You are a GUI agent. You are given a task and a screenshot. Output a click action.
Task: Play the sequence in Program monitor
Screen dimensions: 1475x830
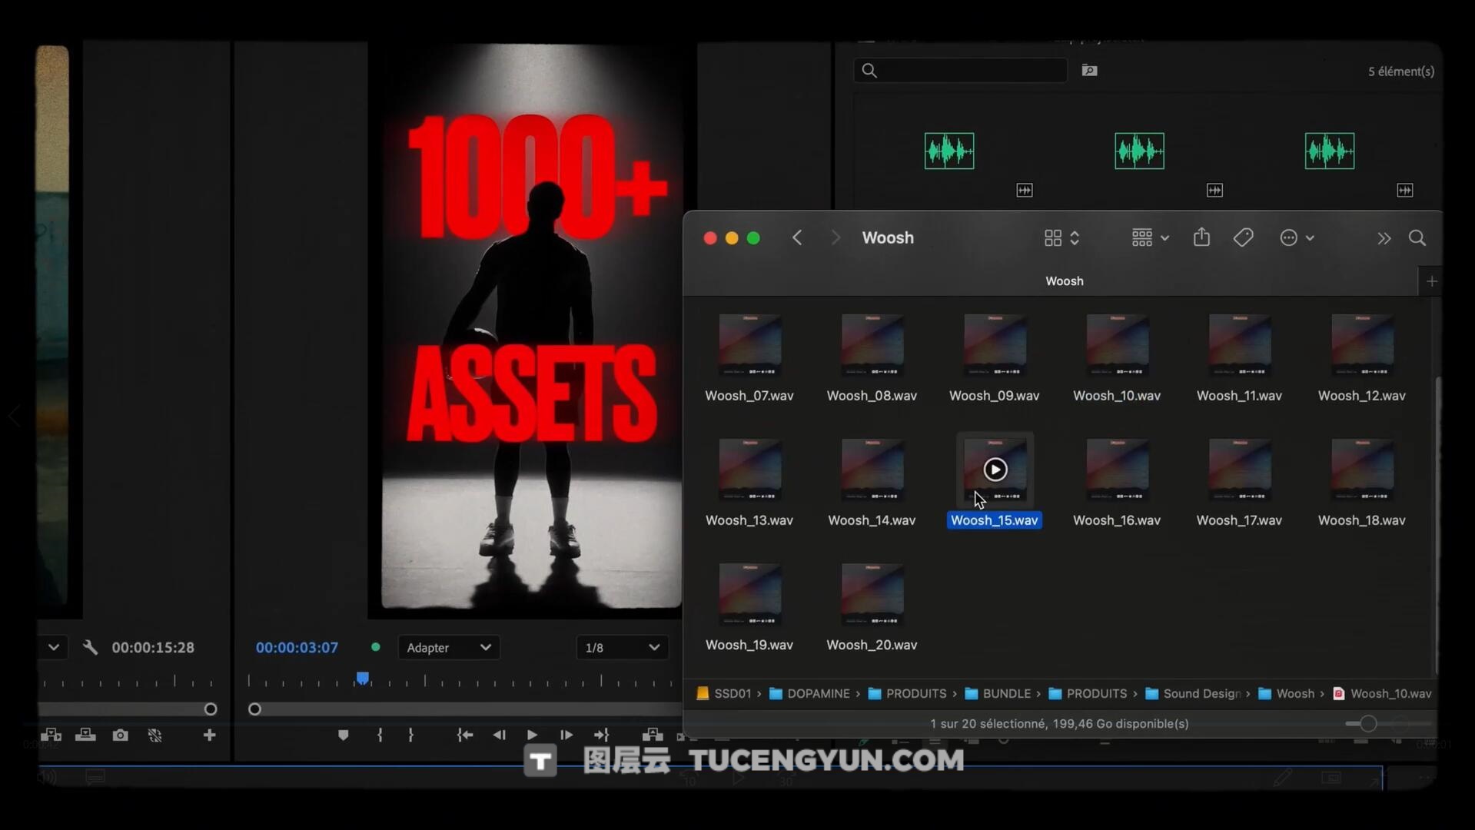532,735
